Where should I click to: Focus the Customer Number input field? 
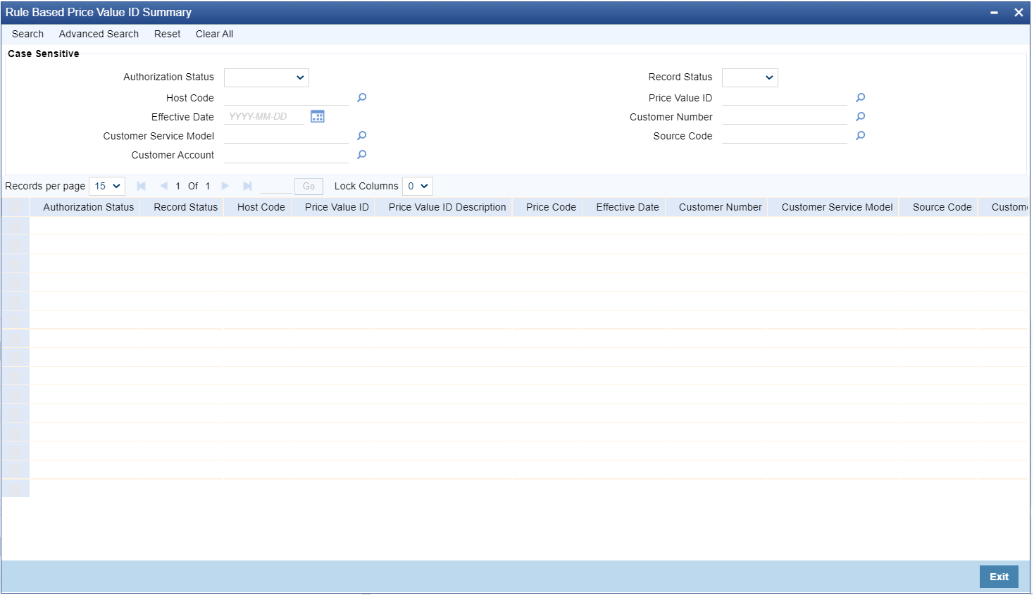(785, 117)
